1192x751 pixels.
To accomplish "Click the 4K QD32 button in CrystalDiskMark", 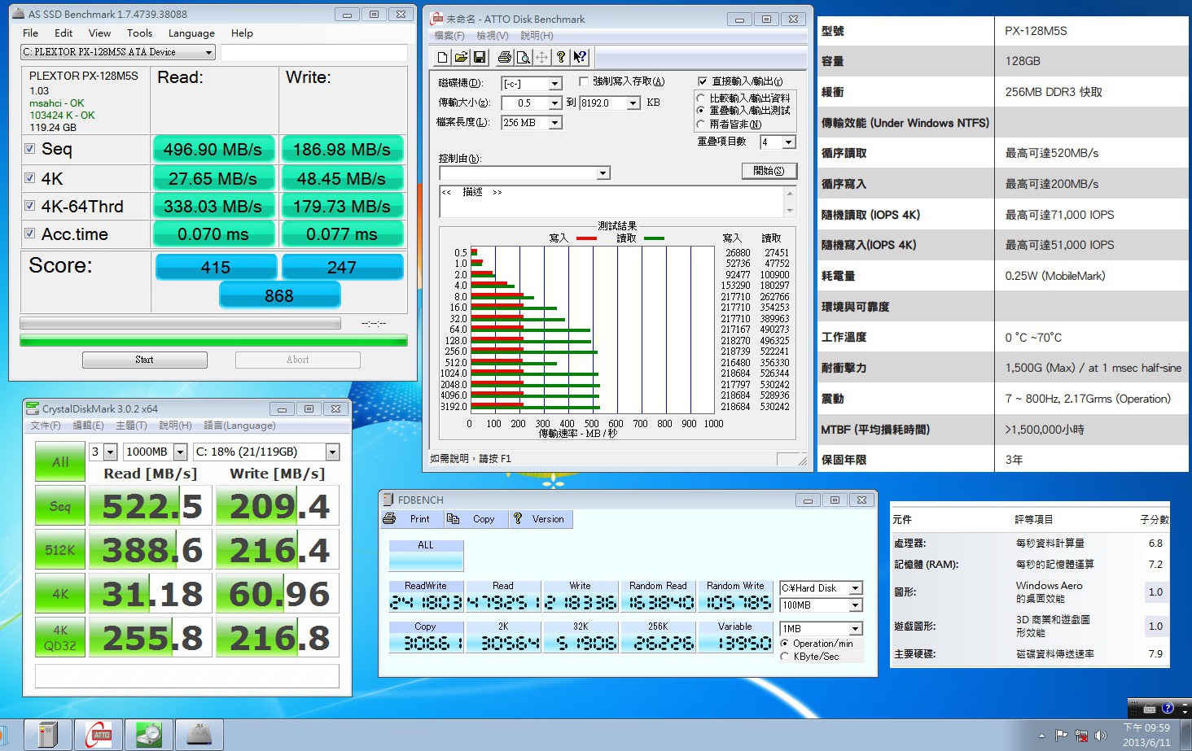I will [60, 637].
